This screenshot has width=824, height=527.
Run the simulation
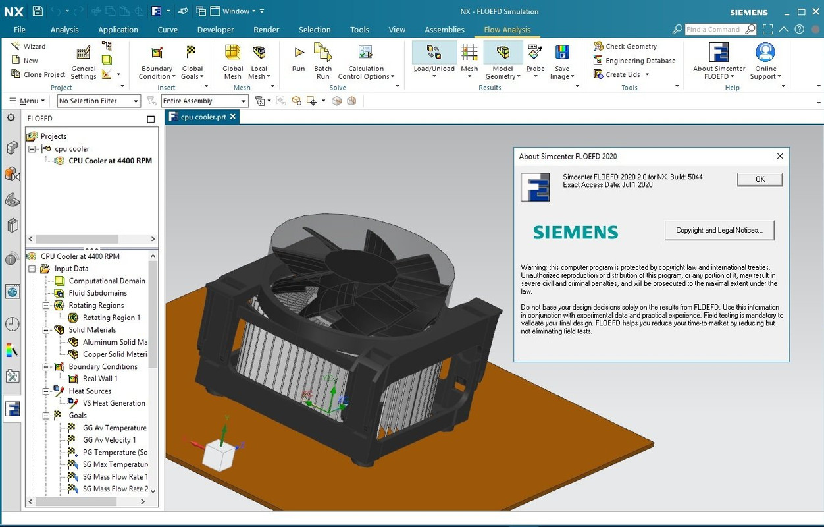[x=299, y=58]
